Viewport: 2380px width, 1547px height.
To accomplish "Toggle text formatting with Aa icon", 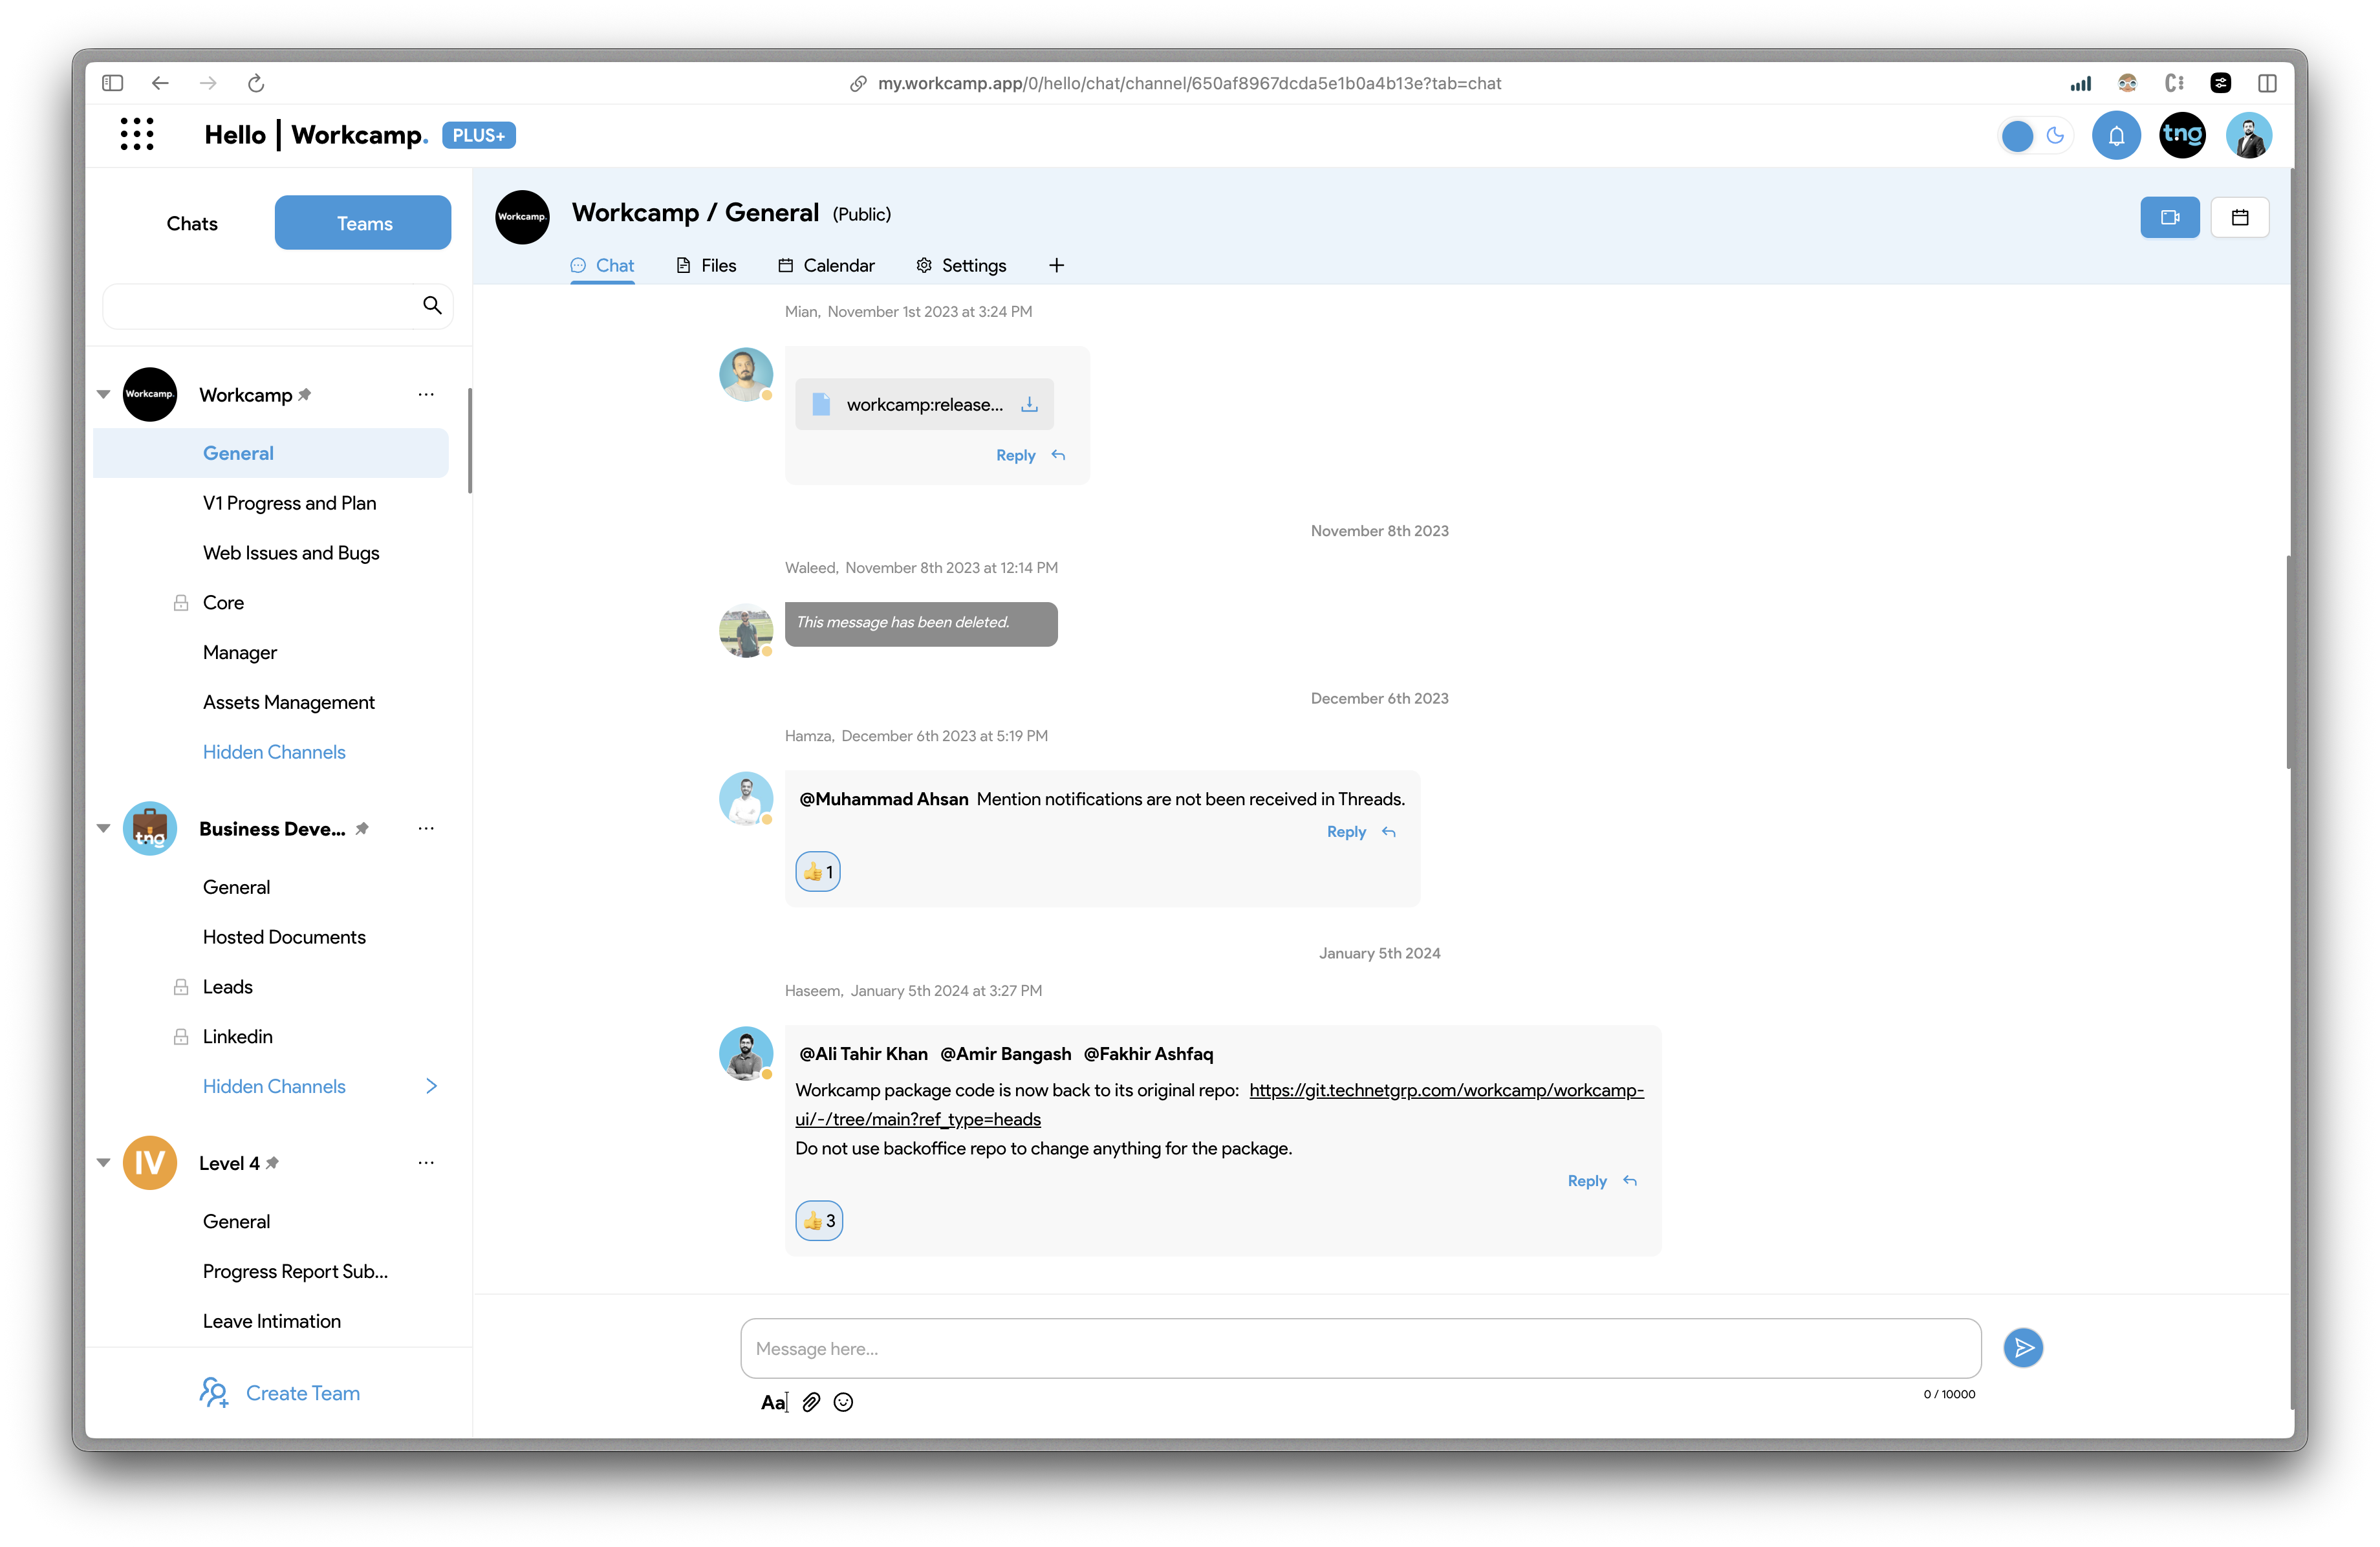I will click(772, 1402).
